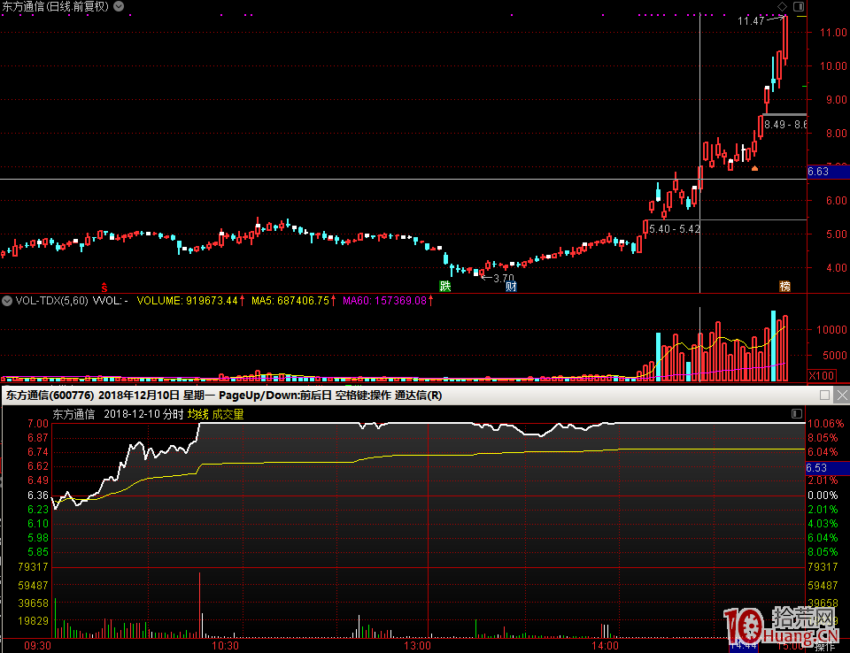Select the 成交量 legend label
The width and height of the screenshot is (850, 653).
click(x=228, y=415)
